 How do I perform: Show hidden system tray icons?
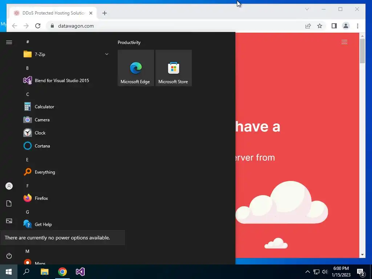tap(307, 272)
